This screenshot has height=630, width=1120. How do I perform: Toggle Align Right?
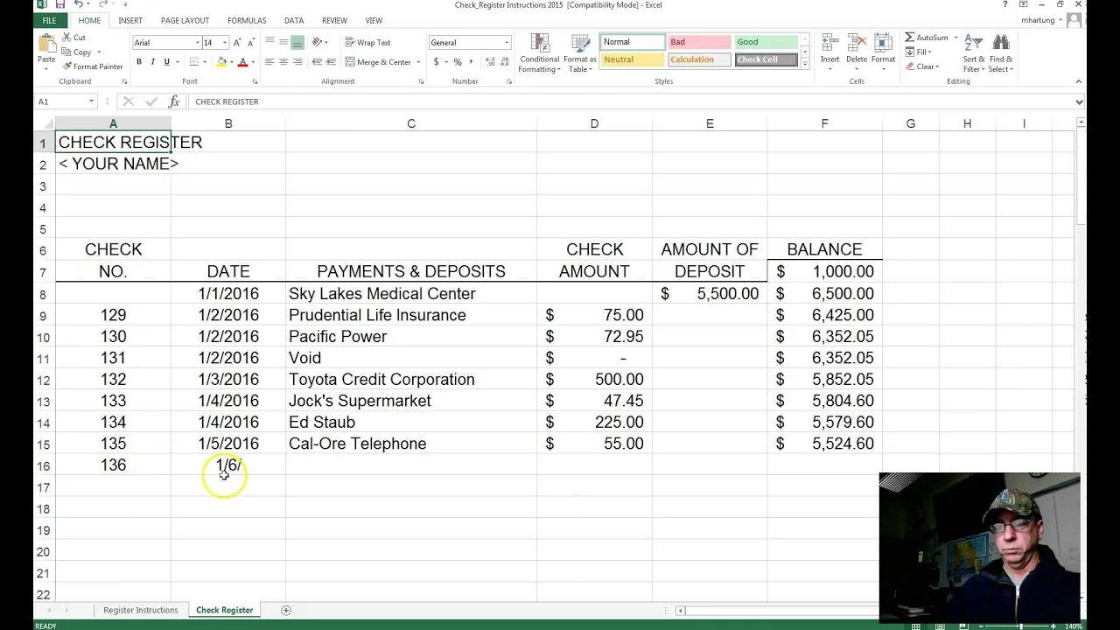pos(297,62)
